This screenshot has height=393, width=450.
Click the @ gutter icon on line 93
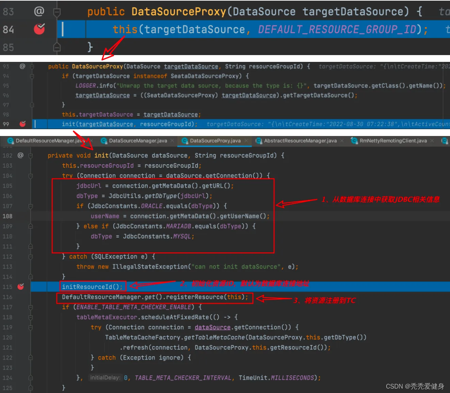22,66
